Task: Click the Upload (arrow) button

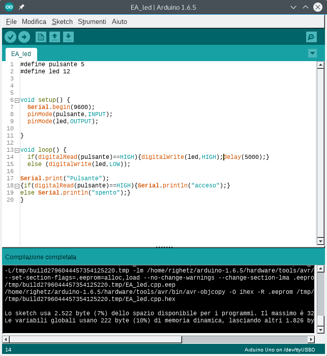Action: (x=24, y=37)
